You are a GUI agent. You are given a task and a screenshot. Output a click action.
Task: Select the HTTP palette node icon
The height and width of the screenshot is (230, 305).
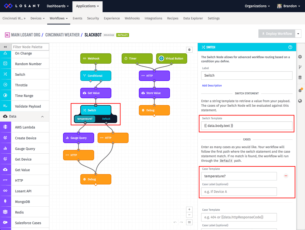[x=5, y=180]
